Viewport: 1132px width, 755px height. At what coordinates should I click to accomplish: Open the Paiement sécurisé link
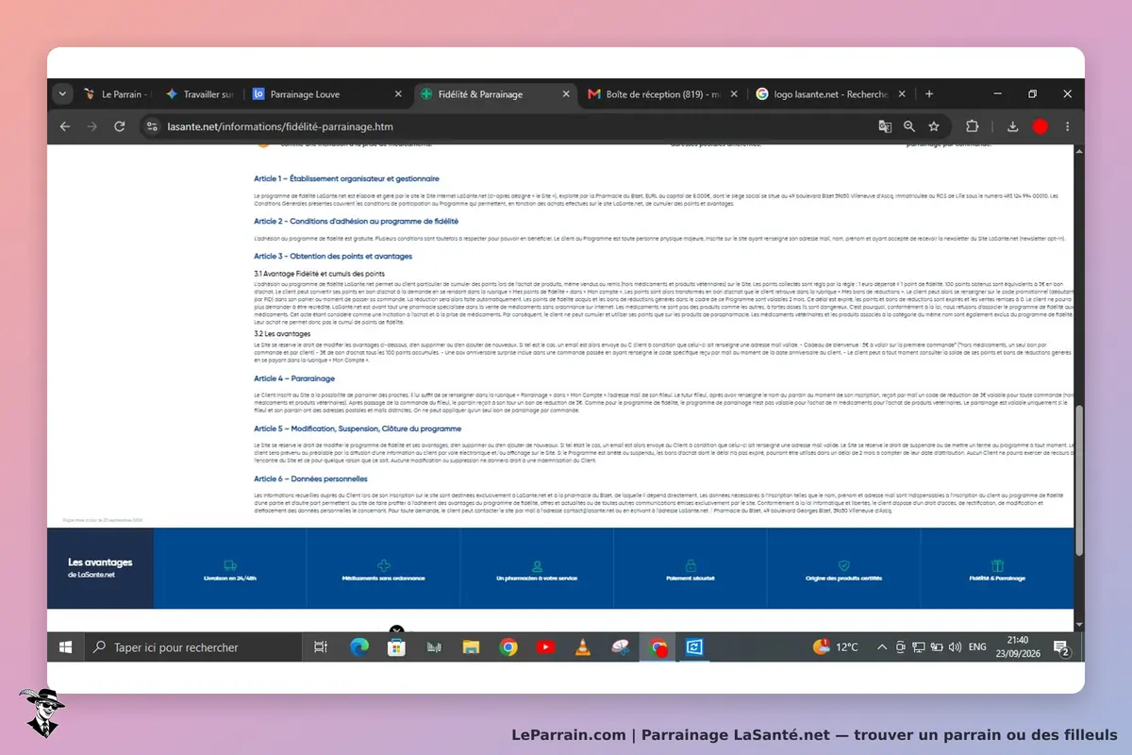pos(691,578)
